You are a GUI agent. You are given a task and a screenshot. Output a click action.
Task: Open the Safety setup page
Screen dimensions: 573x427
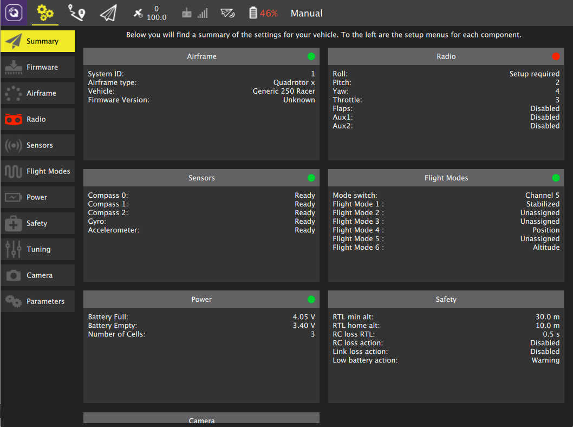click(37, 223)
